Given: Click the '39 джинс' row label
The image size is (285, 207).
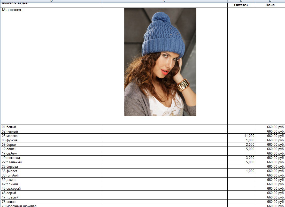Looking at the screenshot, I should pos(9,180).
